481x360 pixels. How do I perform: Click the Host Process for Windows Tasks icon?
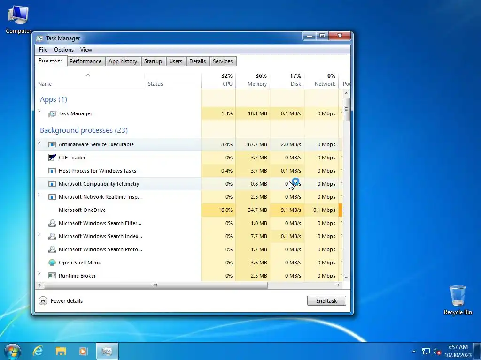[52, 171]
